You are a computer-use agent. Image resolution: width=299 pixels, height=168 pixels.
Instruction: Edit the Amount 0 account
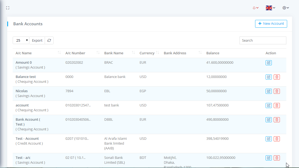click(269, 63)
